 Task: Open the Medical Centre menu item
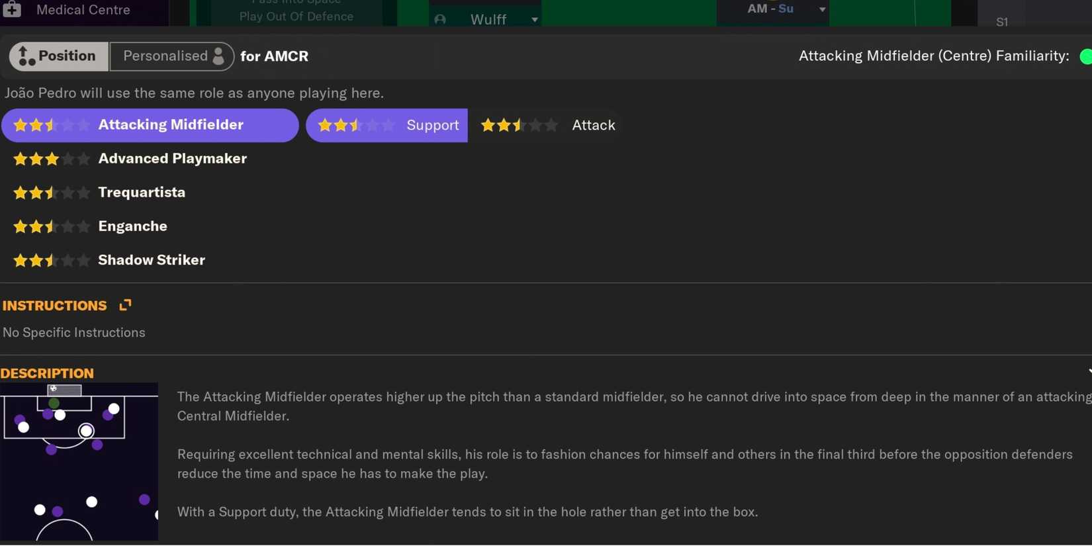(83, 10)
